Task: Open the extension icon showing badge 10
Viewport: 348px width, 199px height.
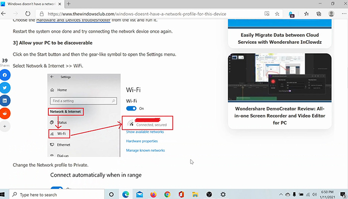Action: click(291, 14)
